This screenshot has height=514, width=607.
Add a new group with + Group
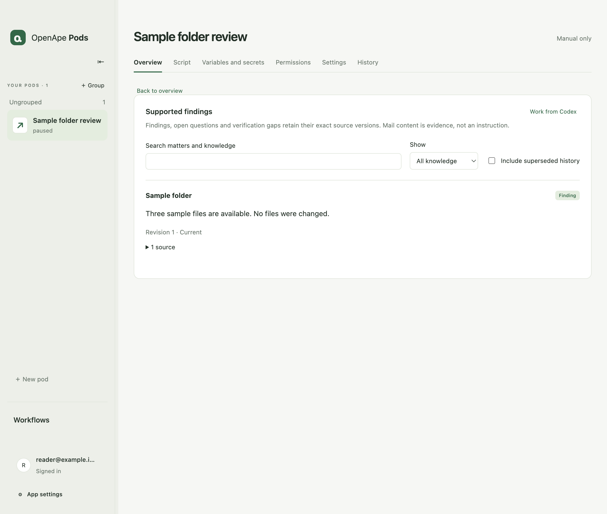[93, 85]
